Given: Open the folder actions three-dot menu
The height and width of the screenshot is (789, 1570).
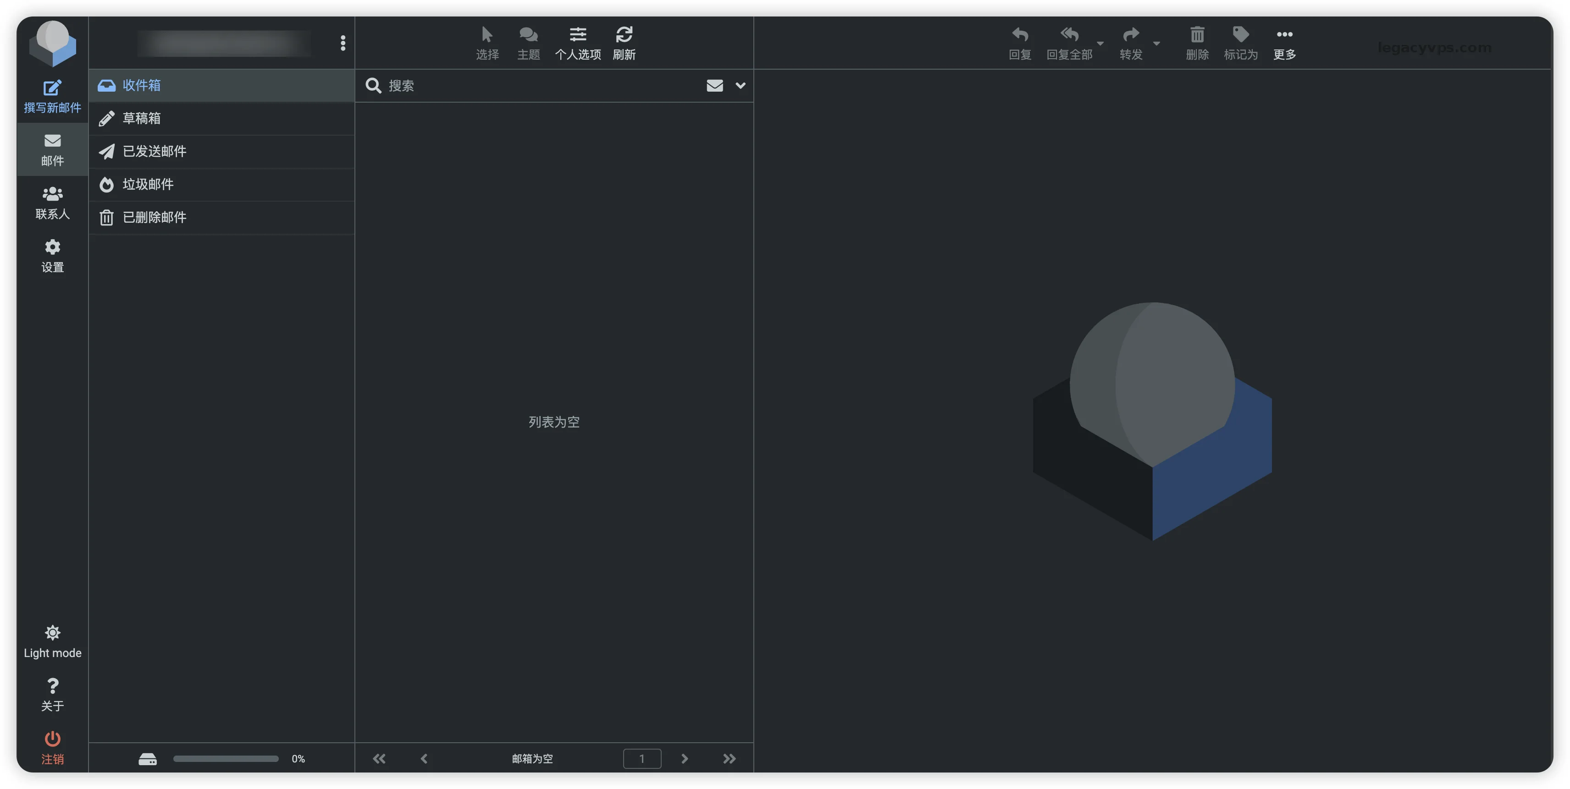Looking at the screenshot, I should click(343, 43).
